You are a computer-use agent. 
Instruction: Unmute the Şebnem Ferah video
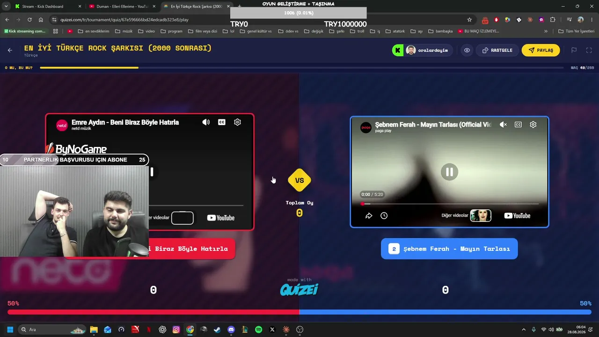point(503,125)
